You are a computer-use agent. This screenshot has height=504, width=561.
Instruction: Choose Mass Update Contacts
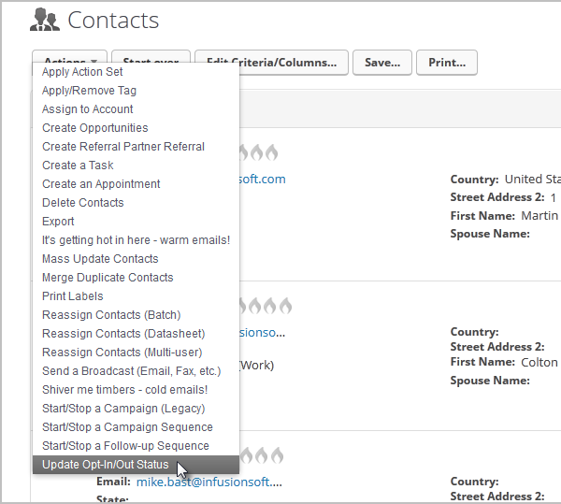pos(136,259)
